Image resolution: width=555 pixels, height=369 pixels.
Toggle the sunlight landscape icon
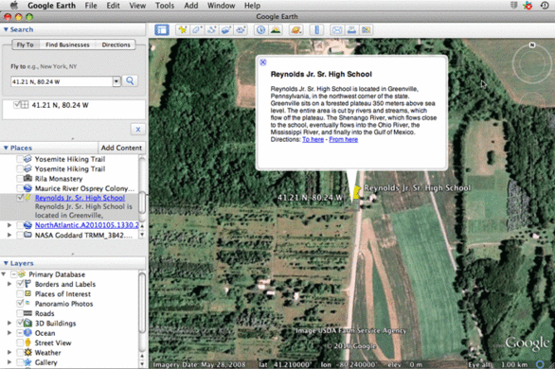click(276, 30)
